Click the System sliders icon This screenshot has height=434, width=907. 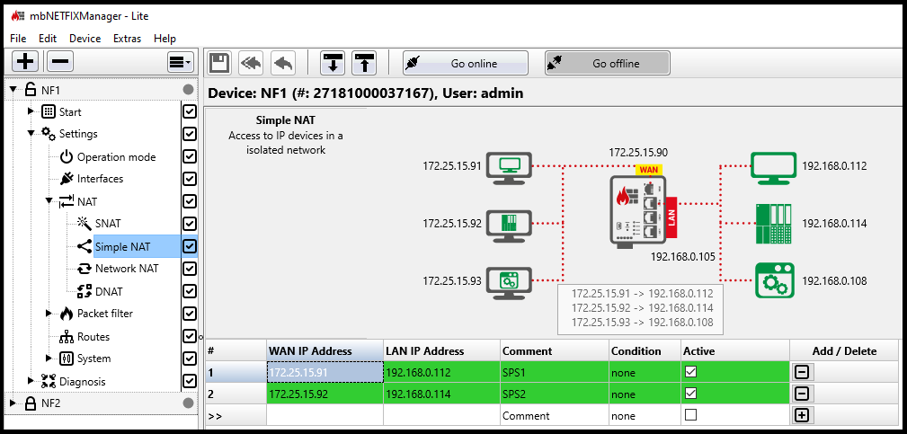(x=67, y=359)
